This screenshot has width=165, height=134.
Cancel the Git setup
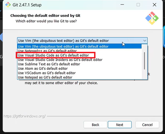pyautogui.click(x=147, y=125)
